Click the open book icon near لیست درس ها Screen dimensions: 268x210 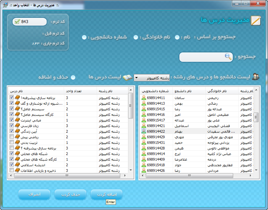pos(127,77)
